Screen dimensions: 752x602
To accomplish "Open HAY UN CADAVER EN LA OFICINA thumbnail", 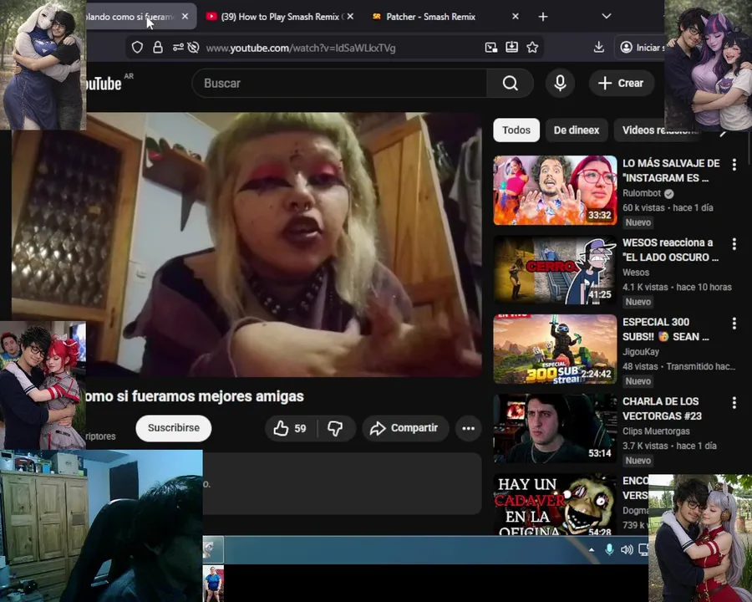I will click(555, 504).
